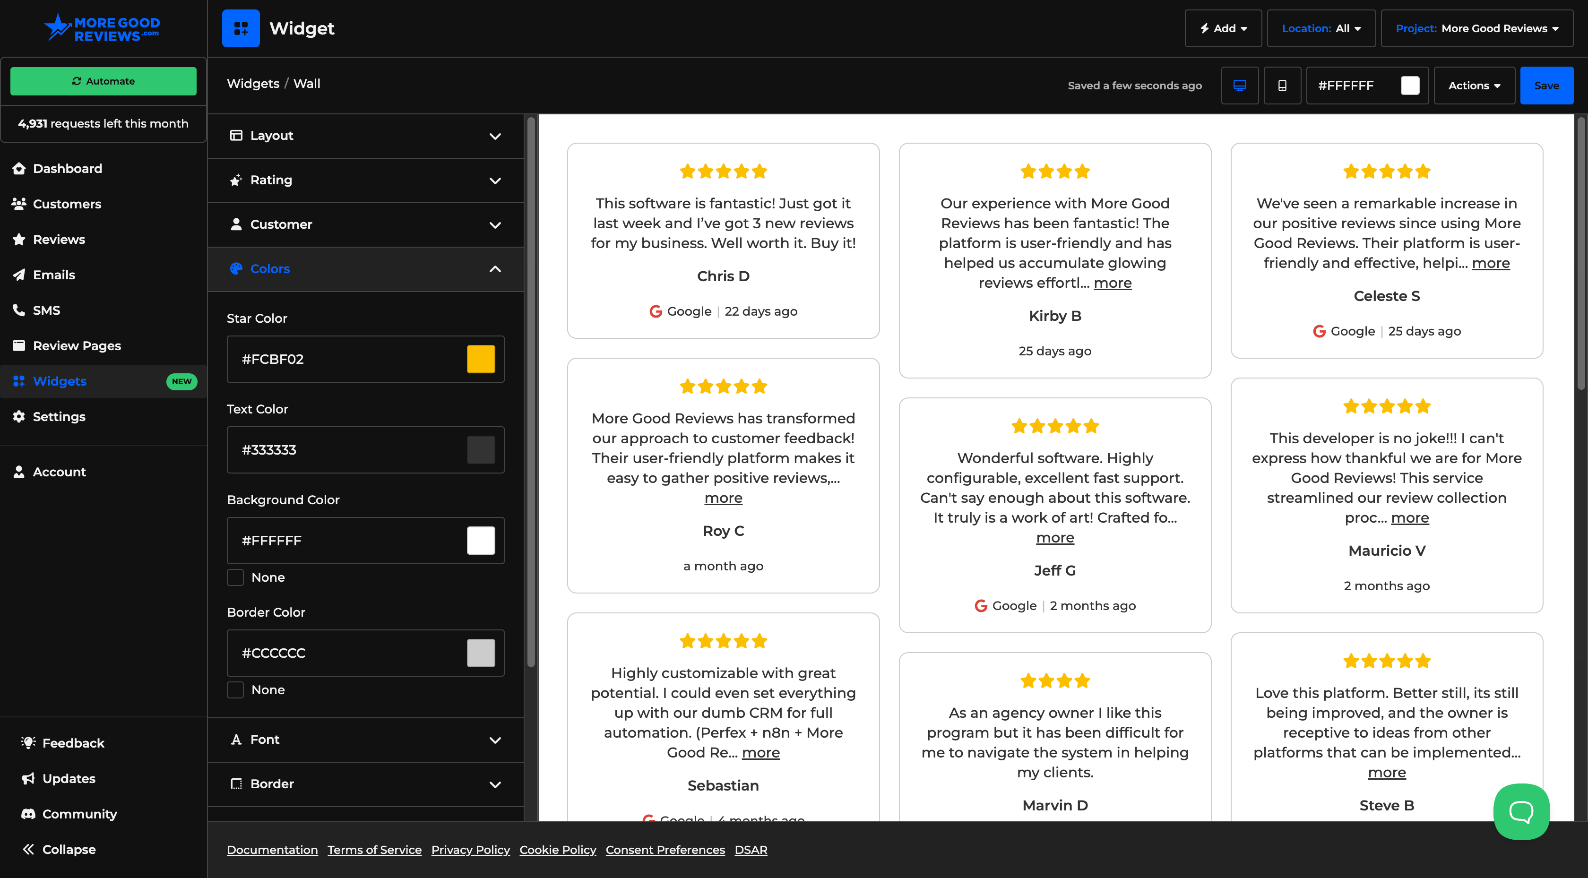The image size is (1588, 878).
Task: Collapse the Colors section chevron
Action: 495,269
